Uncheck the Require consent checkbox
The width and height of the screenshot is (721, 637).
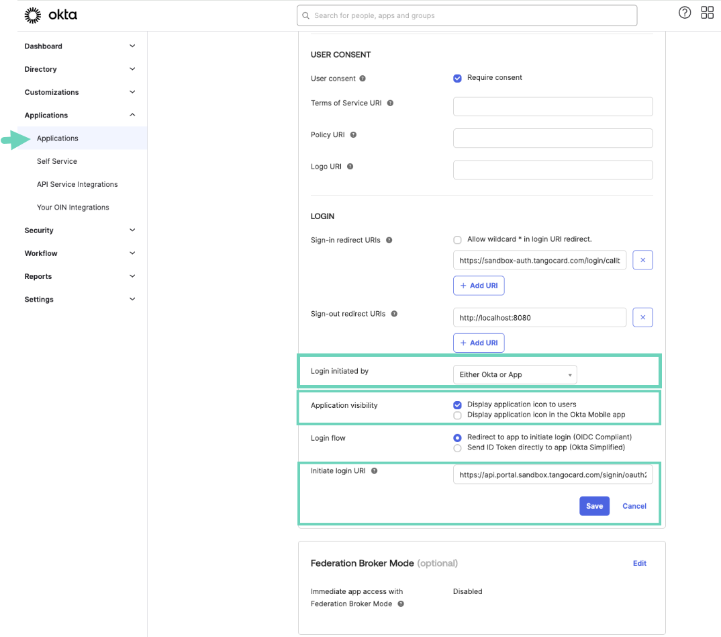457,78
